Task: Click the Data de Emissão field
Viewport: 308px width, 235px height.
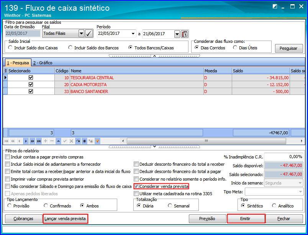Action: point(22,33)
